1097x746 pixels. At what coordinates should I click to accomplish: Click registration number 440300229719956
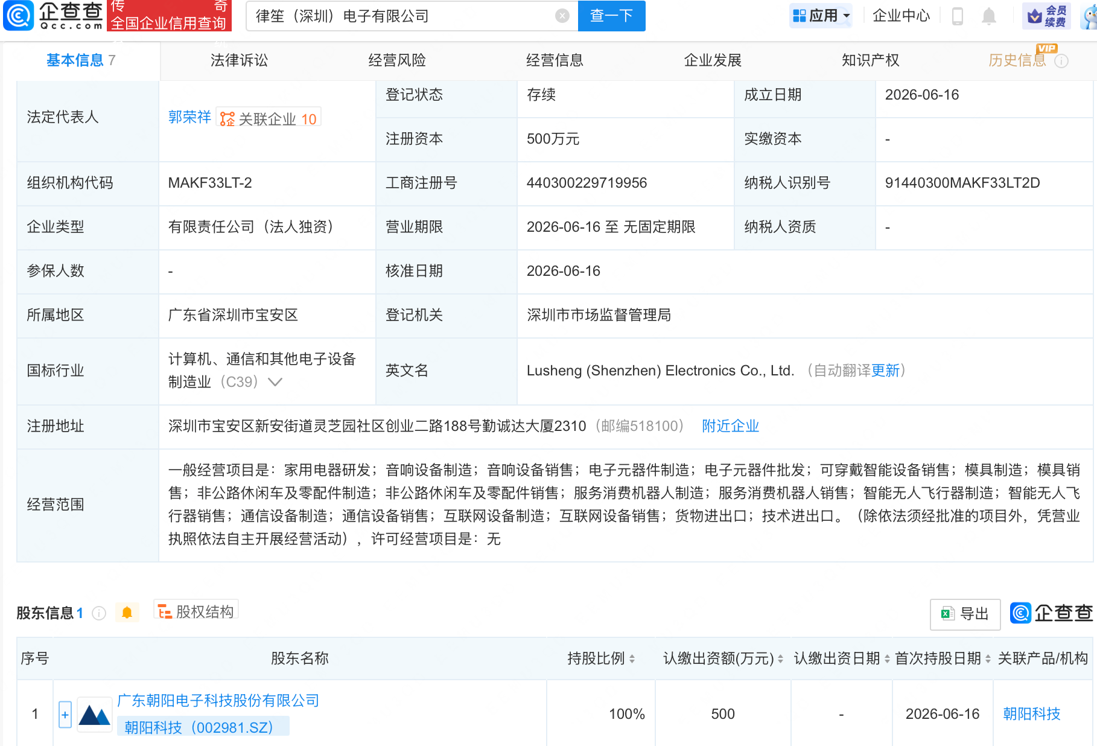coord(587,183)
